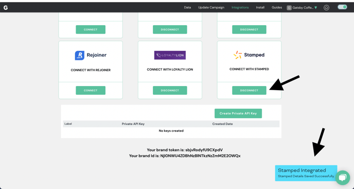Click 'CONNECT WITH REJOINER' caption

pos(91,70)
